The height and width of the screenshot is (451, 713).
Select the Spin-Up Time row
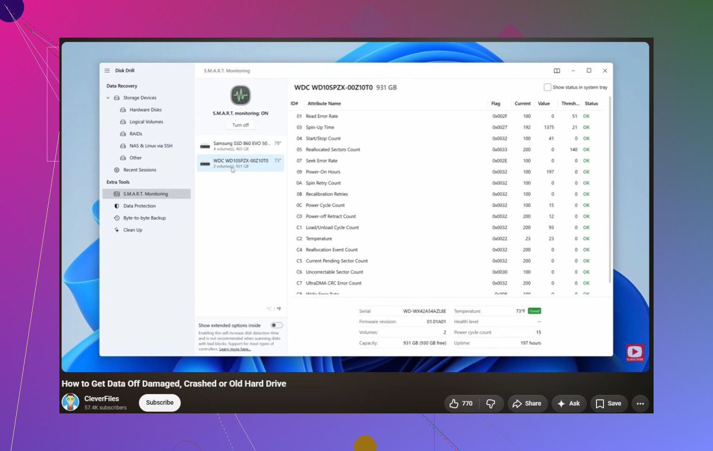pos(447,128)
